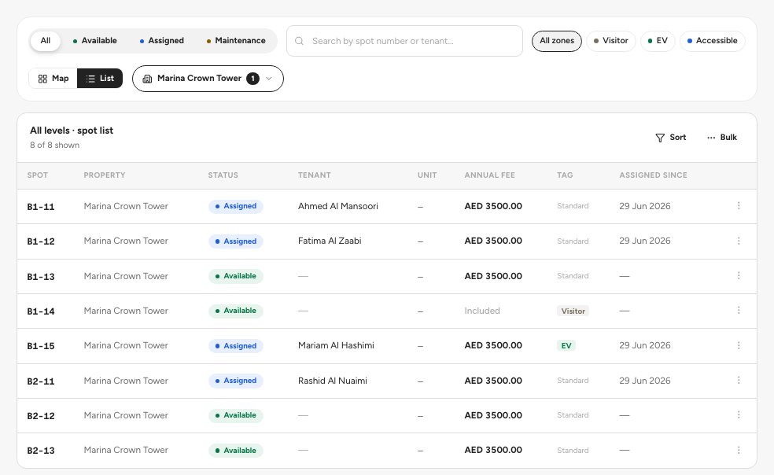
Task: Switch to List view
Action: (x=100, y=79)
